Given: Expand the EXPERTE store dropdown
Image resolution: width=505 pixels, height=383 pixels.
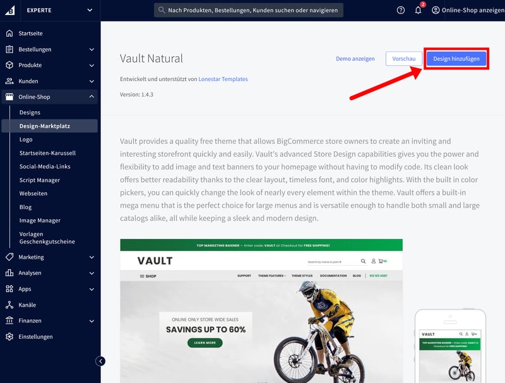Looking at the screenshot, I should 90,10.
